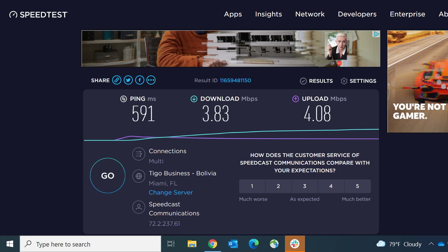Open Slack from the taskbar
This screenshot has height=252, width=448.
tap(295, 244)
